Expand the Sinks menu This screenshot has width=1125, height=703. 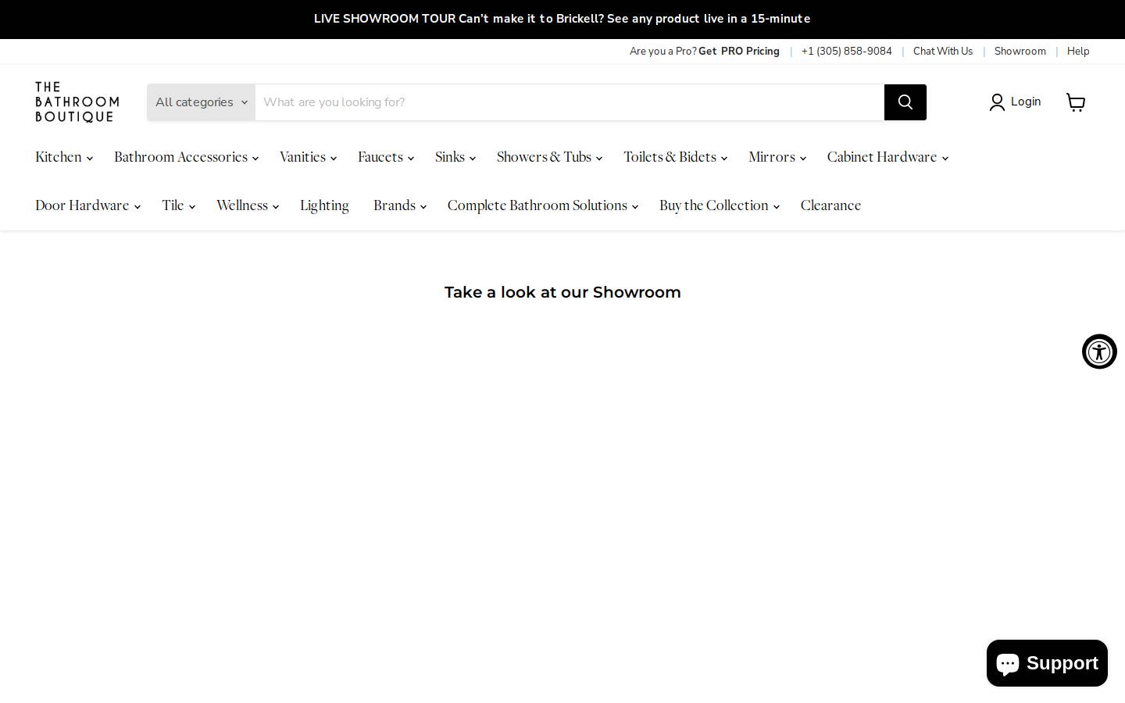pyautogui.click(x=455, y=157)
